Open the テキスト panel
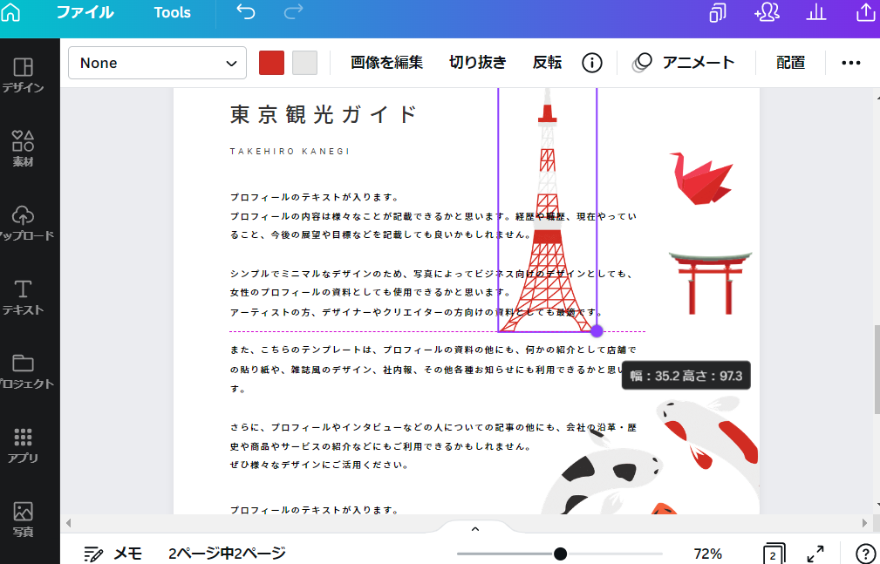 click(x=23, y=297)
